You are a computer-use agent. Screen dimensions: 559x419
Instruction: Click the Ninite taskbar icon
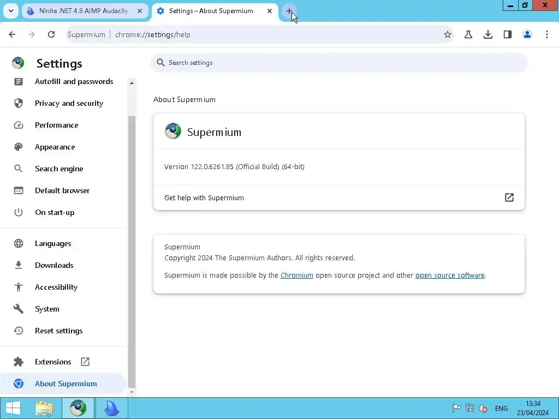point(111,408)
